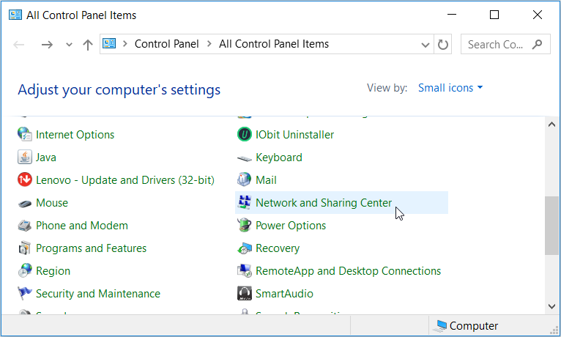Click the Java coffee cup icon
This screenshot has height=337, width=561.
[x=25, y=158]
